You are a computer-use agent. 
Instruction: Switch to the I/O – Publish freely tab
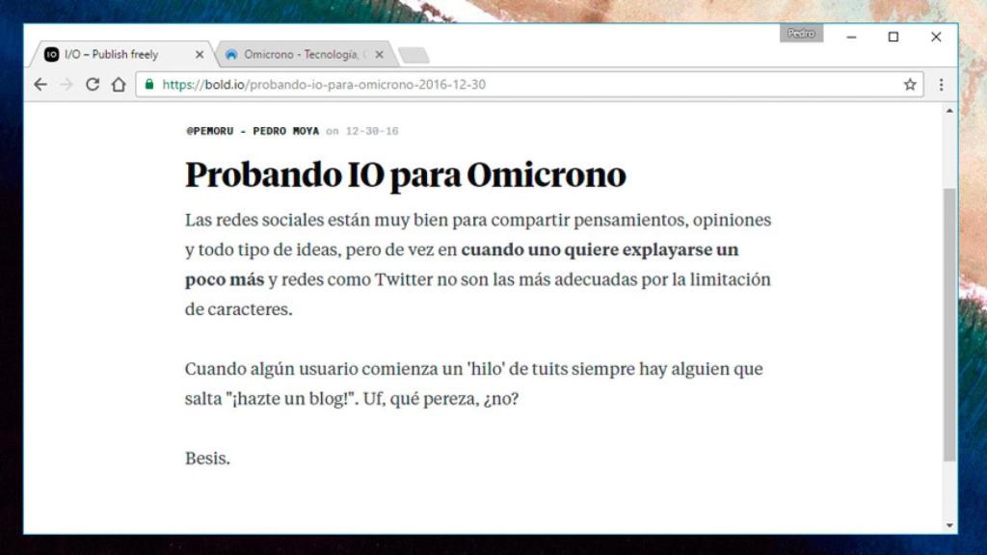coord(111,55)
